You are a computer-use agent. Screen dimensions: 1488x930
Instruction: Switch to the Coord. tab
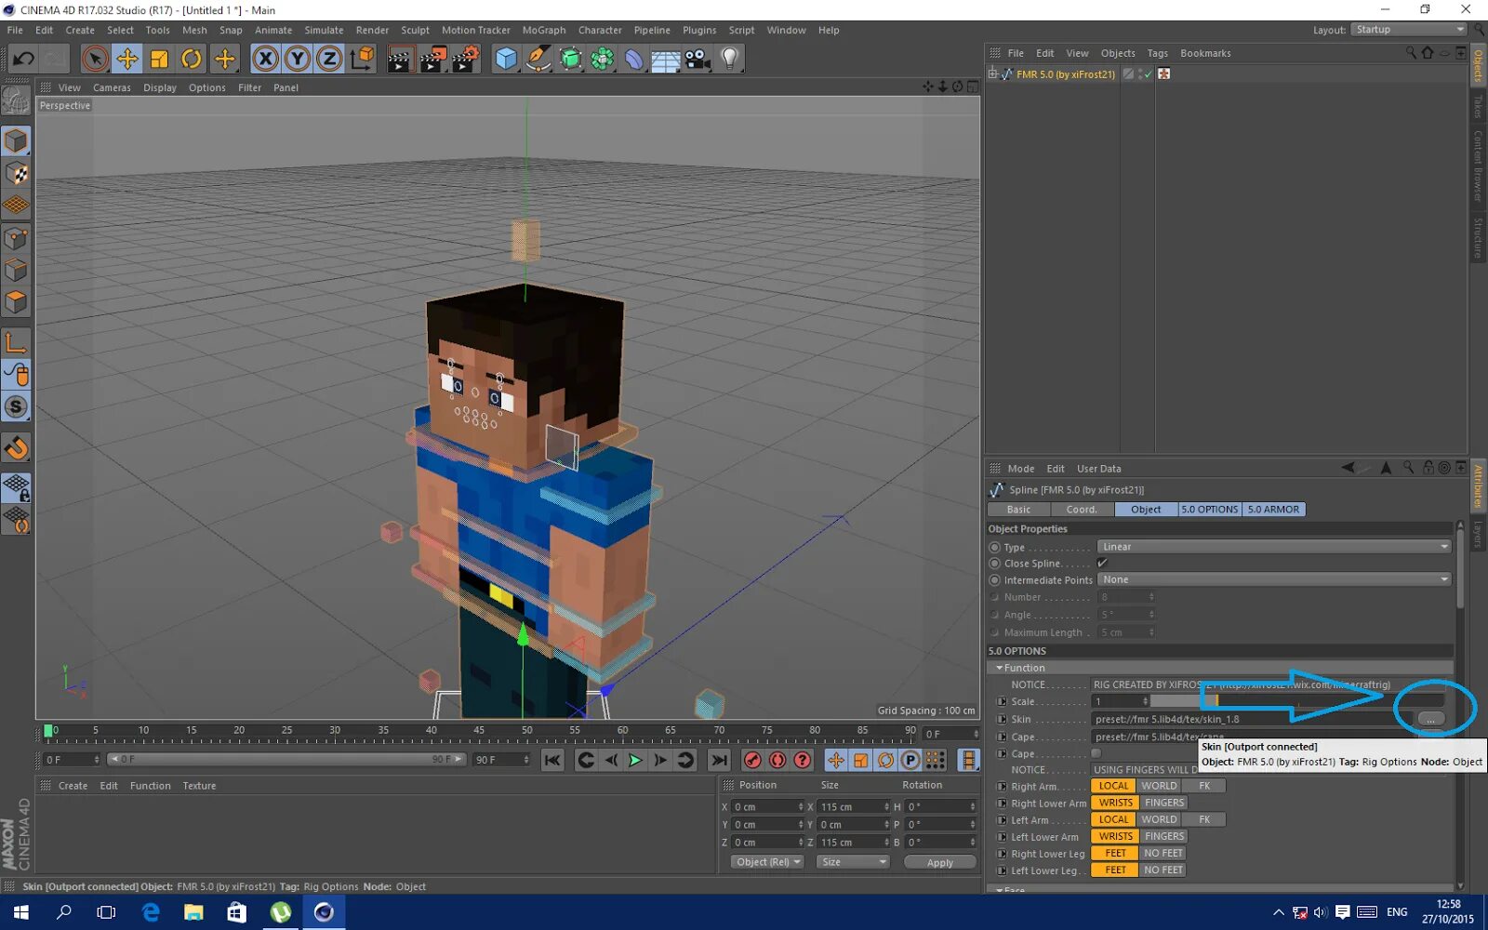(x=1082, y=510)
